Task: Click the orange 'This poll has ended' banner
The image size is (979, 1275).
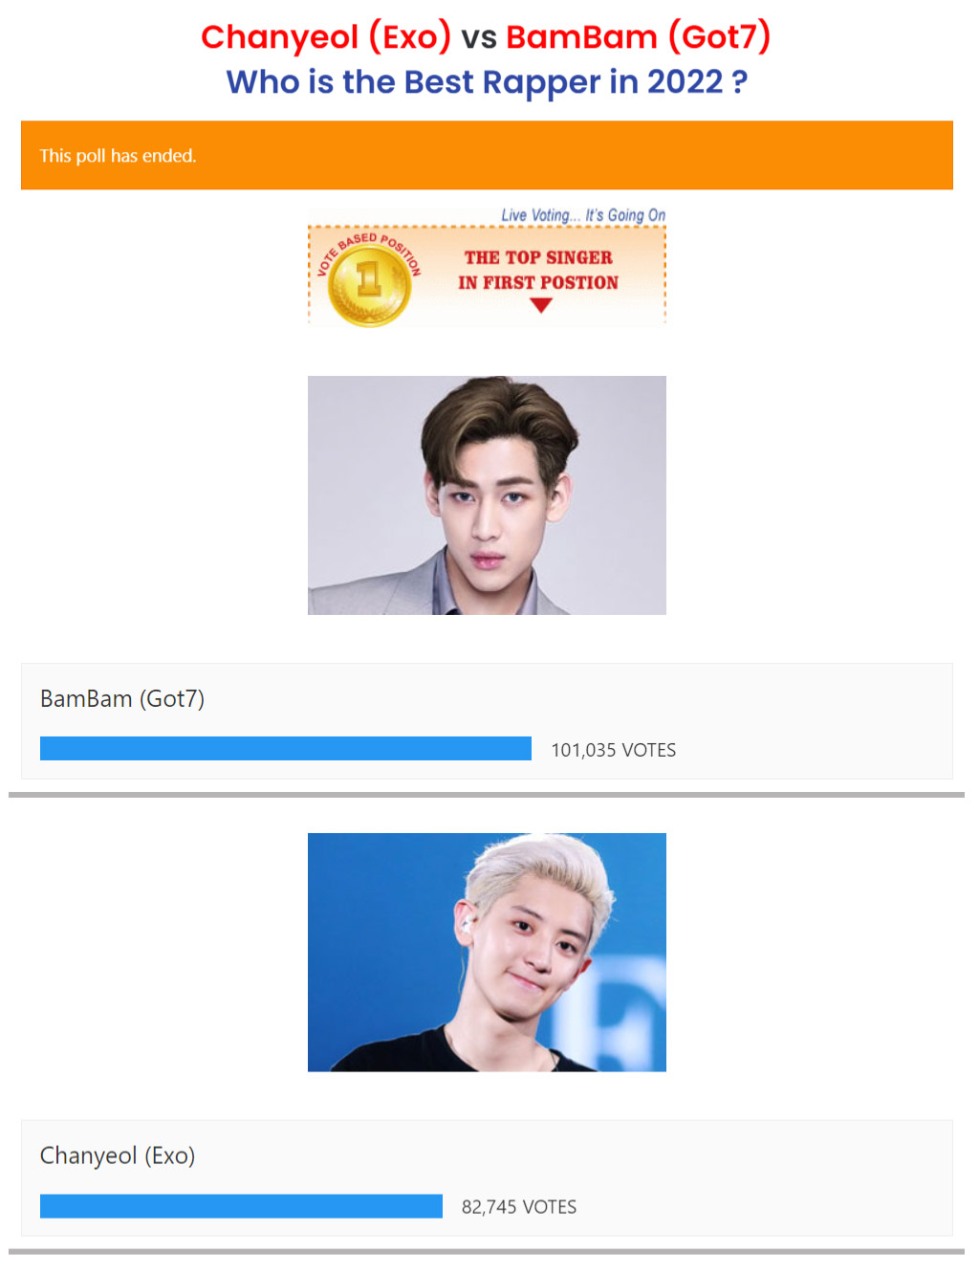Action: (x=487, y=155)
